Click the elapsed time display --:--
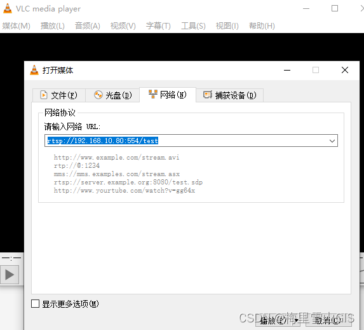This screenshot has width=364, height=330. [11, 258]
